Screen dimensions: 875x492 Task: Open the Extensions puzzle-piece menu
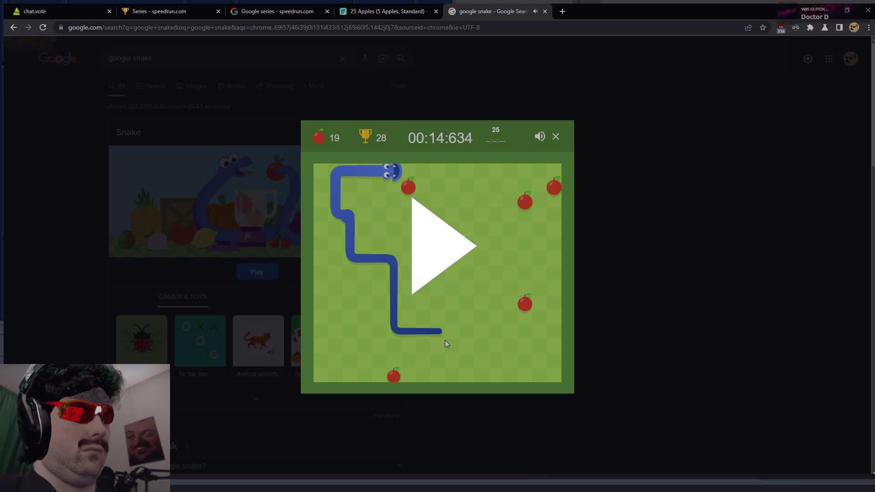tap(810, 27)
